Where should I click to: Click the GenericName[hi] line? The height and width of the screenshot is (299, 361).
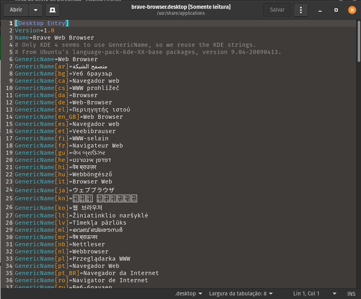click(55, 167)
